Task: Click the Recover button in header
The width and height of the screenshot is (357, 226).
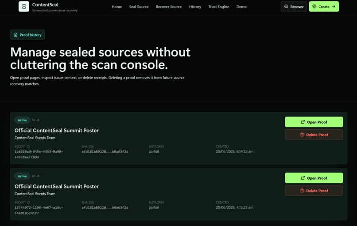Action: click(294, 7)
